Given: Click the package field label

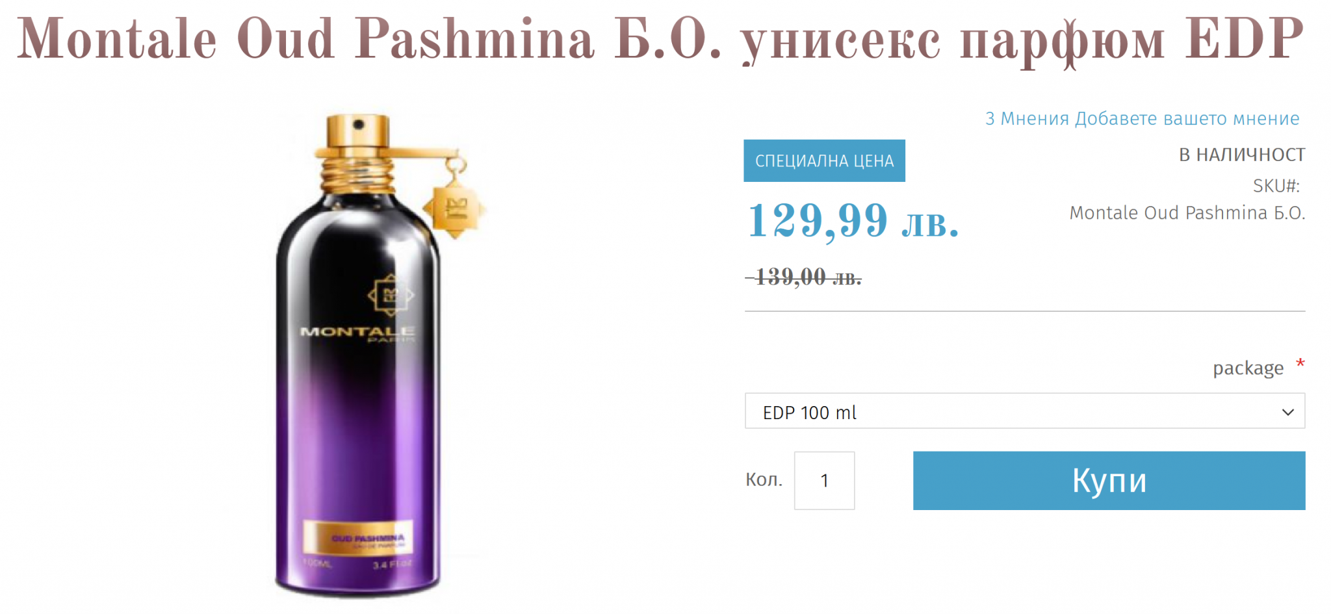Looking at the screenshot, I should (1248, 368).
